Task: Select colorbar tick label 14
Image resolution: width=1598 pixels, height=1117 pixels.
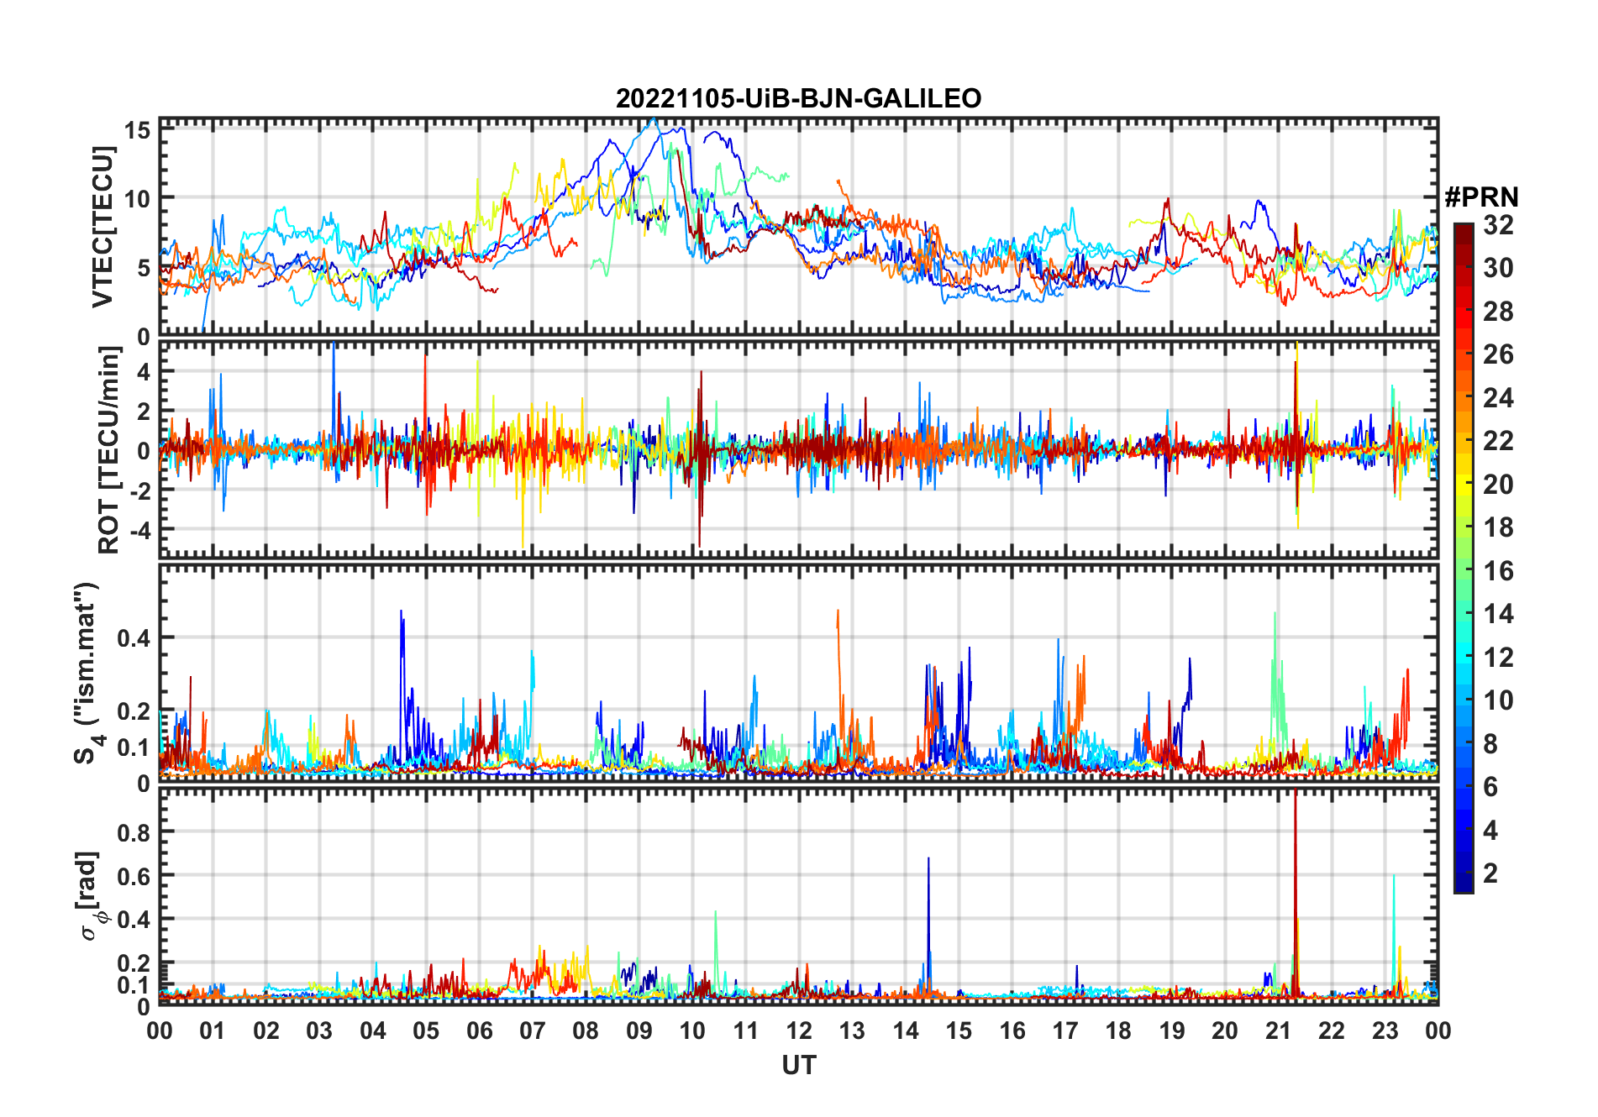Action: click(x=1498, y=614)
